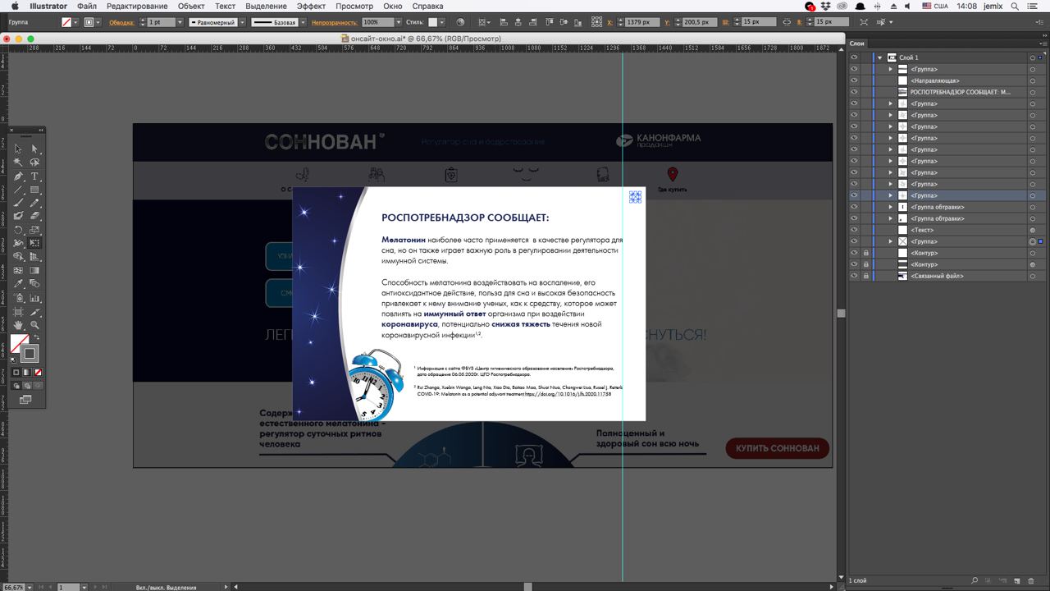1050x591 pixels.
Task: Select the Zoom magnifier tool
Action: (34, 323)
